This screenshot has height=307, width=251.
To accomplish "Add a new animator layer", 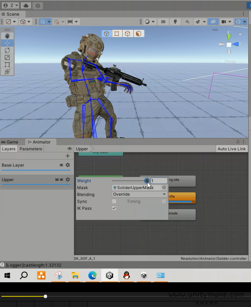I will 68,156.
